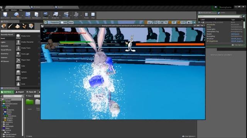This screenshot has height=138, width=247.
Task: Click the Player Start placement icon
Action: click(18, 60)
